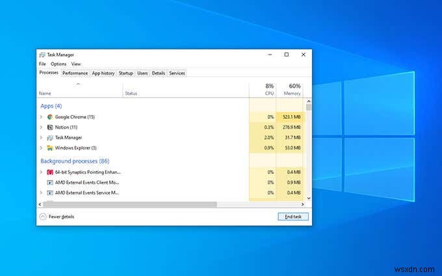Click the horizontal scrollbar left arrow
The image size is (442, 276).
[x=40, y=205]
